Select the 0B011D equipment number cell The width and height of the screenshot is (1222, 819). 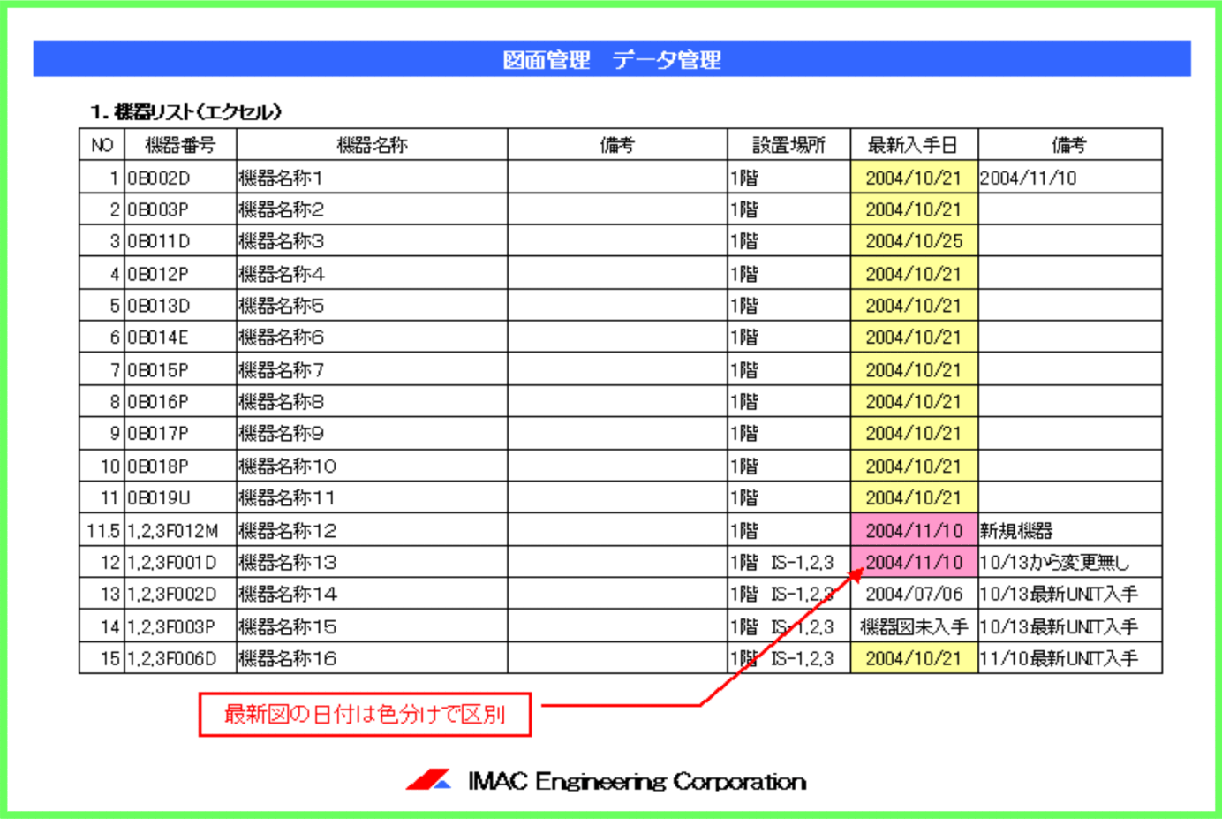pyautogui.click(x=180, y=240)
